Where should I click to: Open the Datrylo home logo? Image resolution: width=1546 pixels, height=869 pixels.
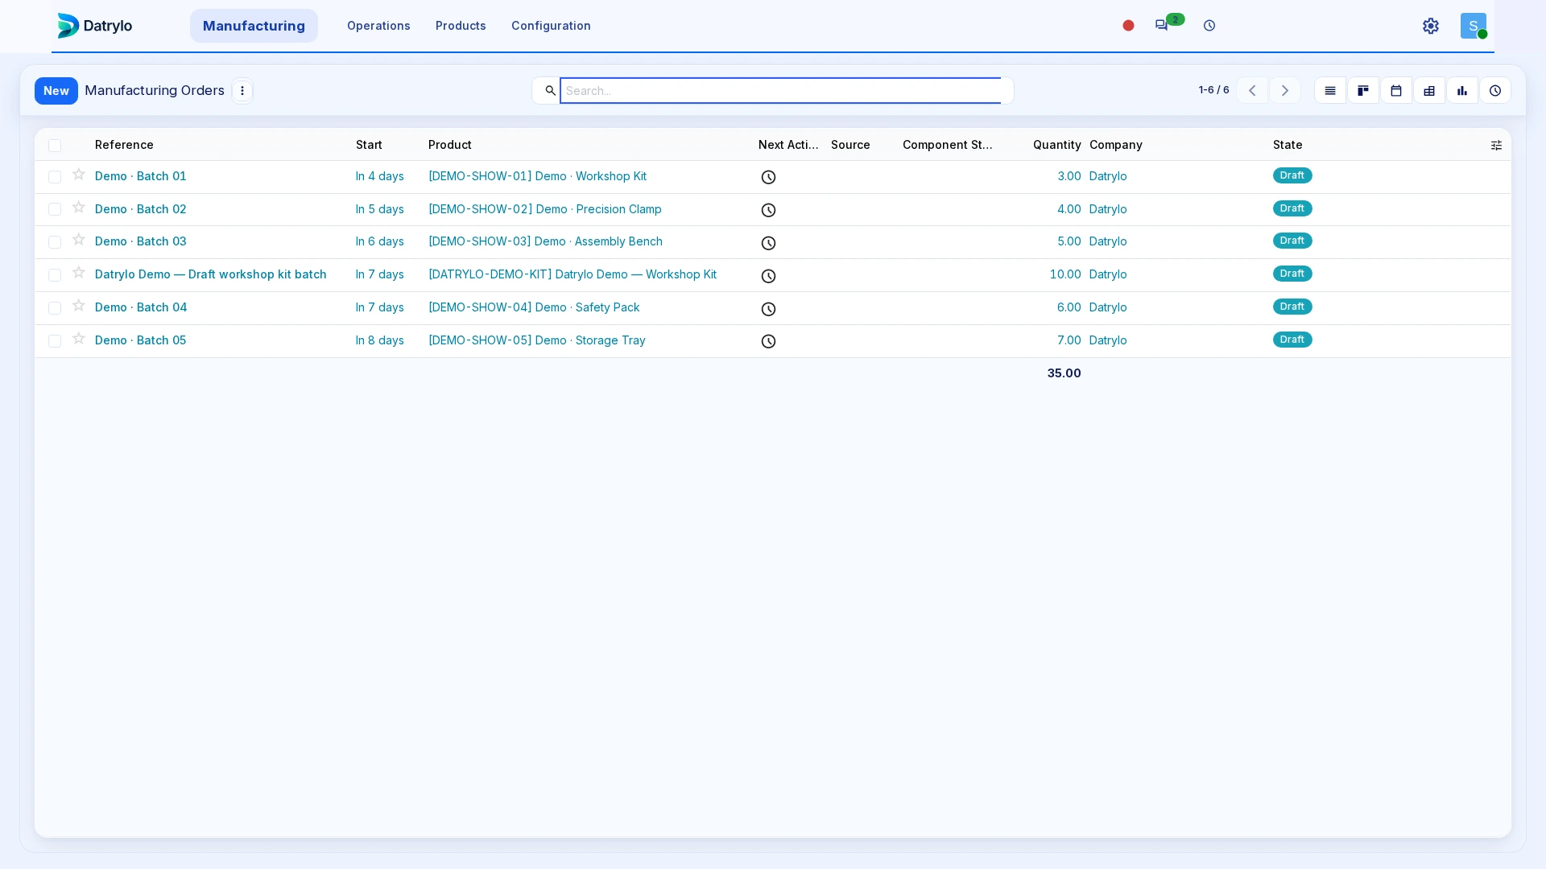click(94, 26)
